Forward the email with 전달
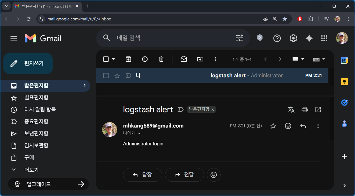Viewport: 355px width, 196px height. pyautogui.click(x=184, y=175)
